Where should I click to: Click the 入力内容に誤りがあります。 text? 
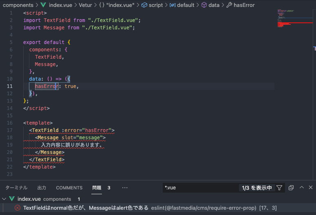tap(72, 145)
